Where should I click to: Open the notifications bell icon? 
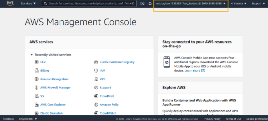click(150, 4)
